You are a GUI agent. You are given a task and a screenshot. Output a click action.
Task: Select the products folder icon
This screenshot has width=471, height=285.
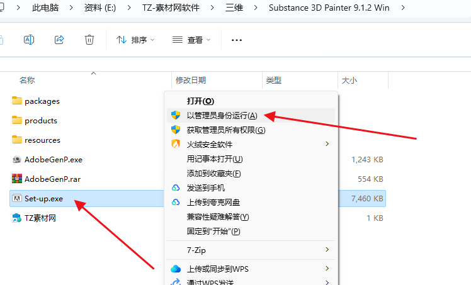tap(17, 120)
